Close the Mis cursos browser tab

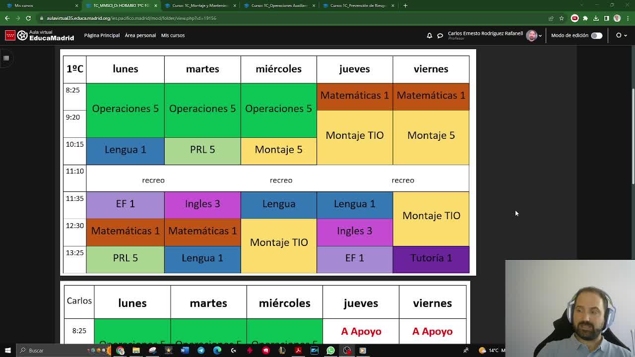pos(76,5)
